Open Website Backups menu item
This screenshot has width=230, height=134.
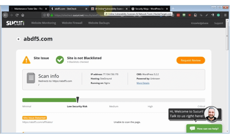(99, 23)
